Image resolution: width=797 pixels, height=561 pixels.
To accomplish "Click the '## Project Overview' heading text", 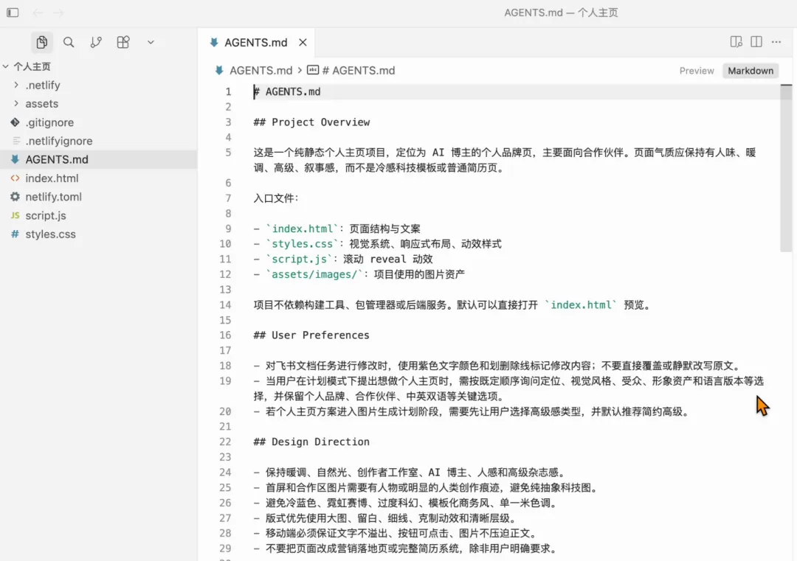I will [x=311, y=122].
